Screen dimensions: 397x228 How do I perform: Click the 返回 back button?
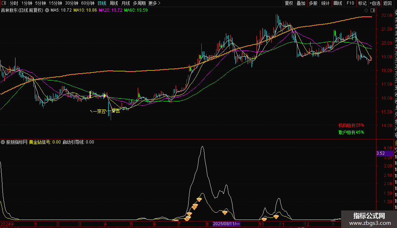388,3
